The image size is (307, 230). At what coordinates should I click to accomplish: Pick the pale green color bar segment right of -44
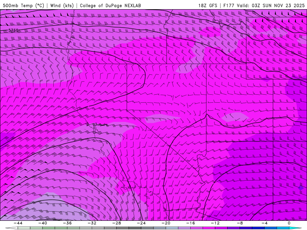click(x=24, y=228)
